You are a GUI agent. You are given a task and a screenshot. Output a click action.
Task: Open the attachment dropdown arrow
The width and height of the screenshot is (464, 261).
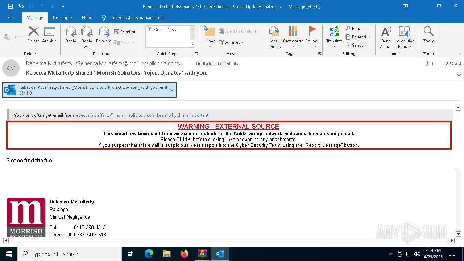pos(172,90)
